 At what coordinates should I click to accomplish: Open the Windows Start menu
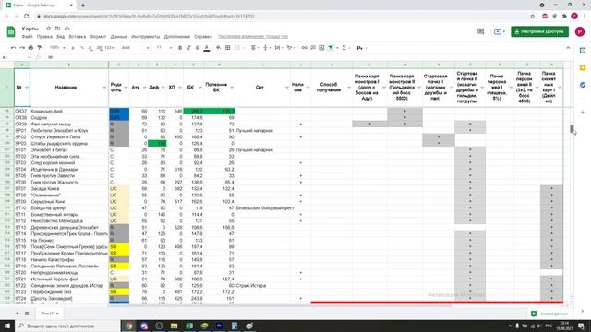point(7,326)
